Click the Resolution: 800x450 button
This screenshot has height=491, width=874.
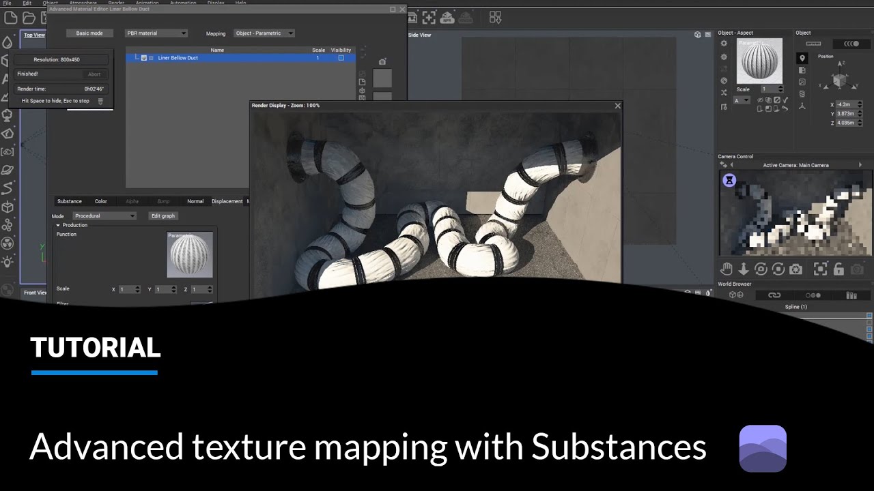[x=61, y=60]
